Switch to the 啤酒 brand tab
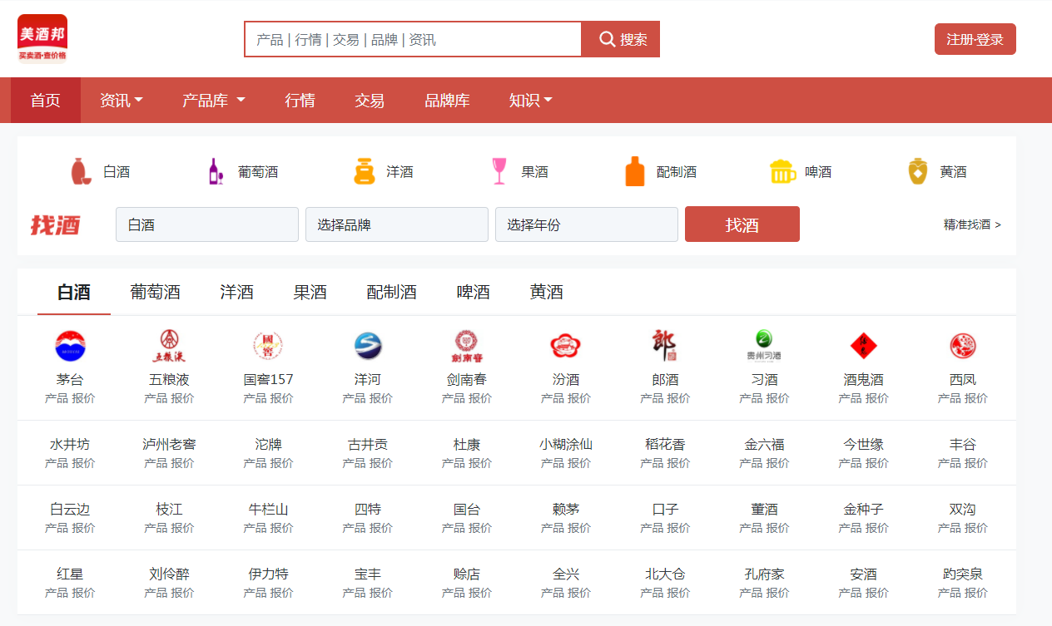Image resolution: width=1052 pixels, height=626 pixels. pyautogui.click(x=474, y=292)
